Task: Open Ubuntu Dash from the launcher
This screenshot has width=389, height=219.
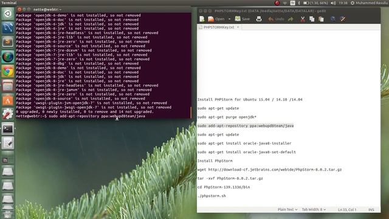Action: 8,13
